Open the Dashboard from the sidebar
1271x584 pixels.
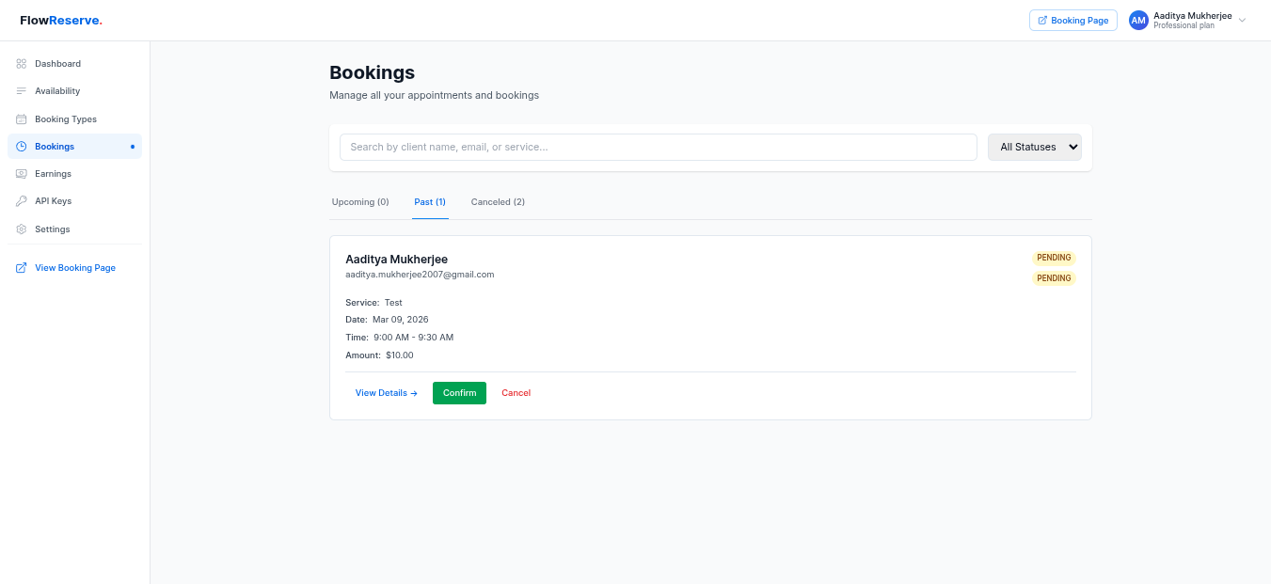coord(21,63)
